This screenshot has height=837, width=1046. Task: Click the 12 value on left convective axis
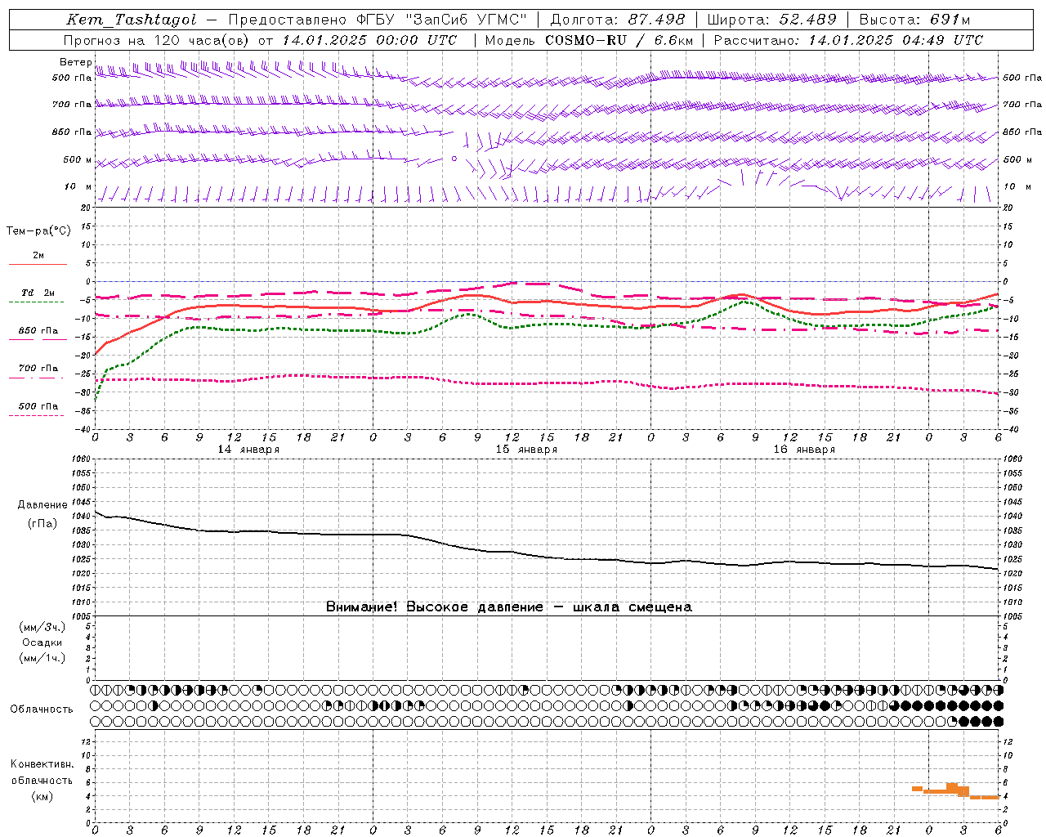[87, 741]
